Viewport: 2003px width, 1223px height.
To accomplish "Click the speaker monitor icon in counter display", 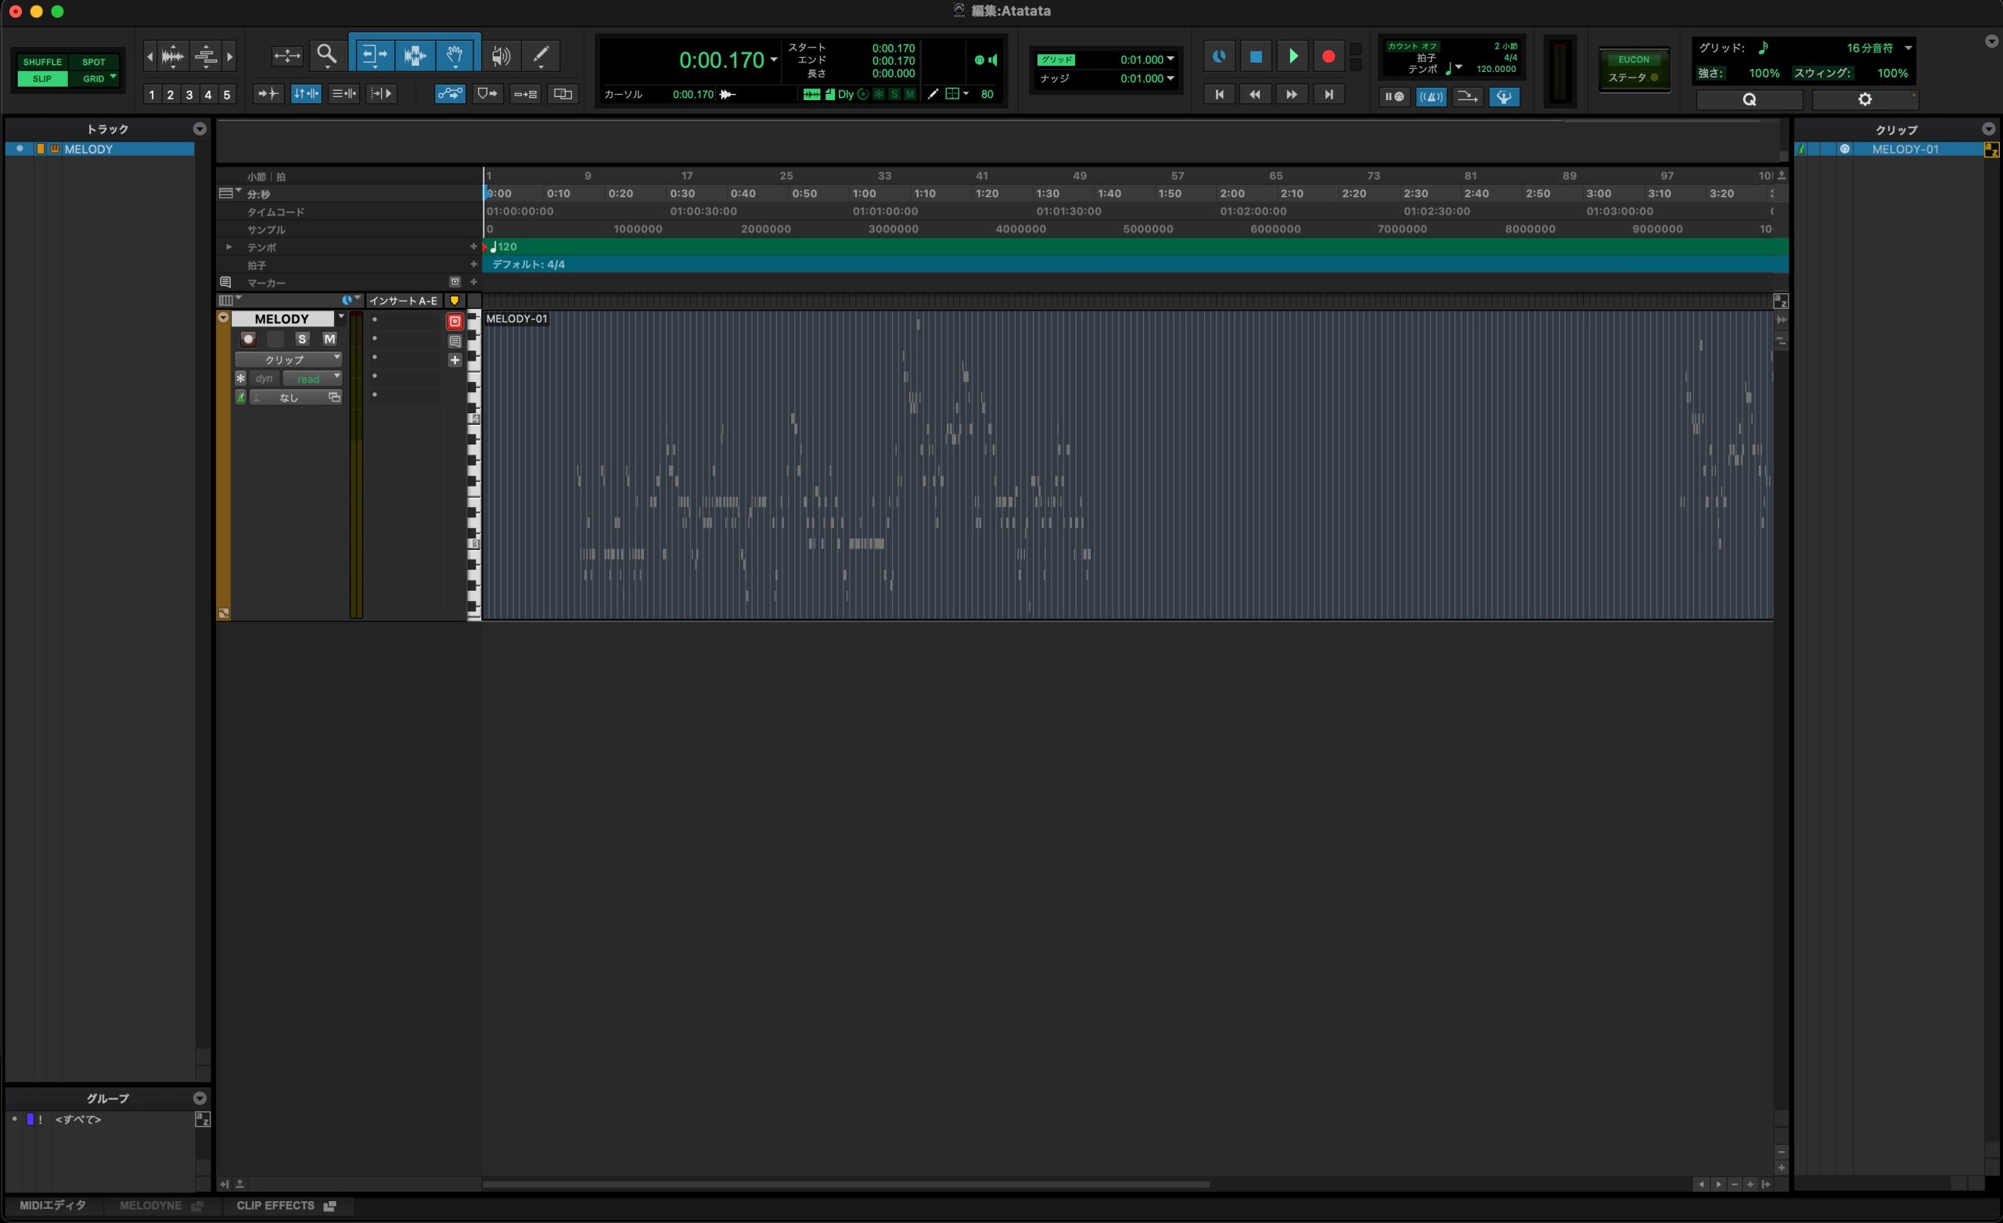I will click(x=993, y=60).
